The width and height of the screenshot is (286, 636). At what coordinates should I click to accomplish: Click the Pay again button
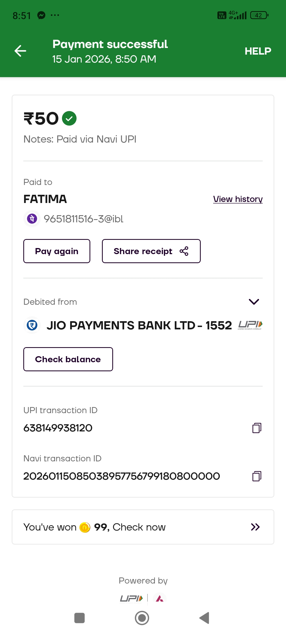(x=57, y=251)
